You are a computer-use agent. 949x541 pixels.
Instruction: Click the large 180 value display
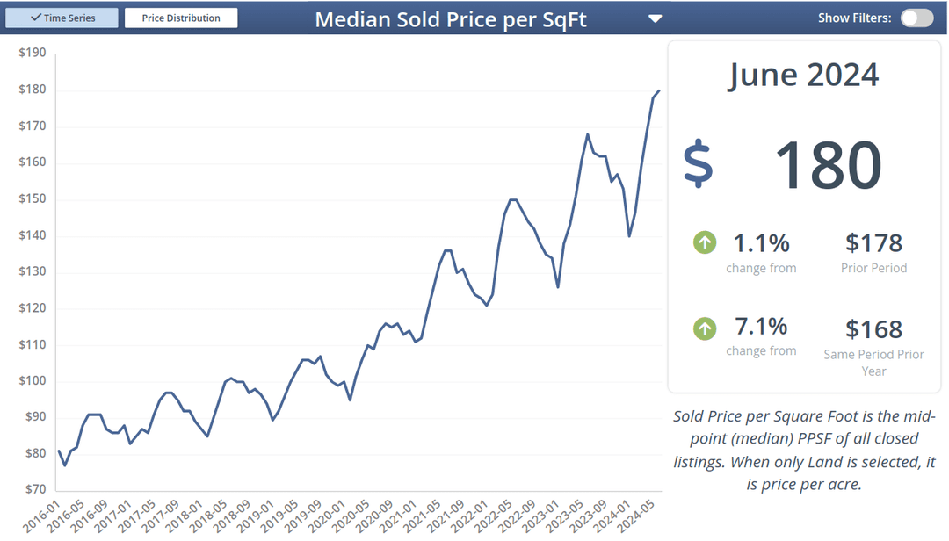(827, 165)
